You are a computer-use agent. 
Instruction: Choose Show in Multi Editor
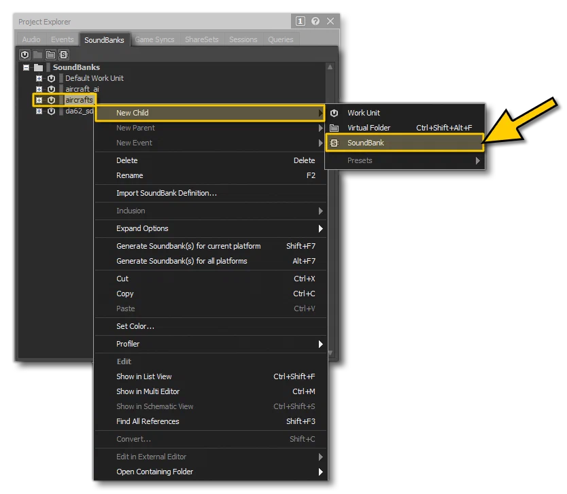tap(211, 391)
